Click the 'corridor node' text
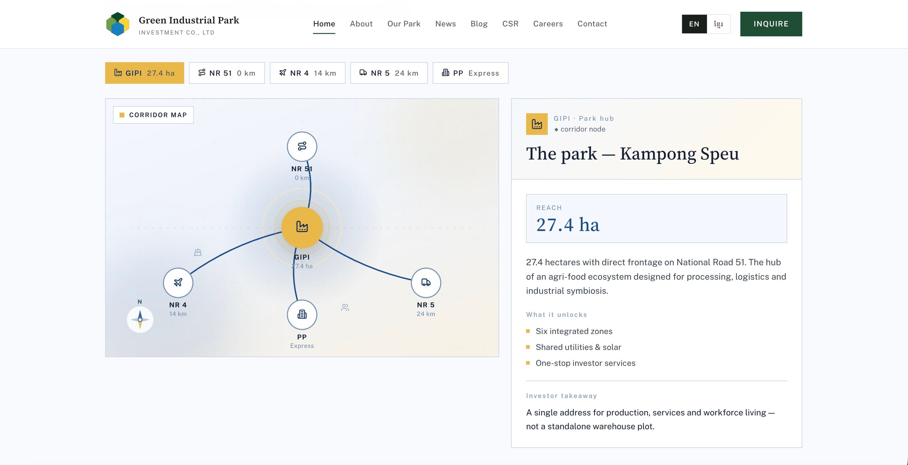This screenshot has height=465, width=908. pos(583,129)
